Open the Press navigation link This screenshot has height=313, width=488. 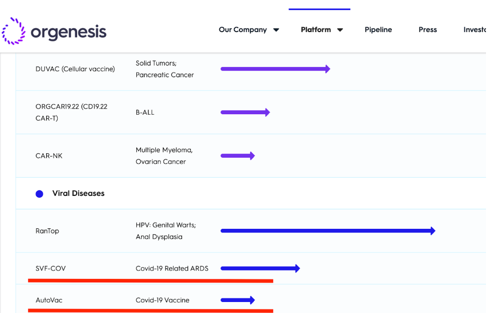pyautogui.click(x=427, y=30)
